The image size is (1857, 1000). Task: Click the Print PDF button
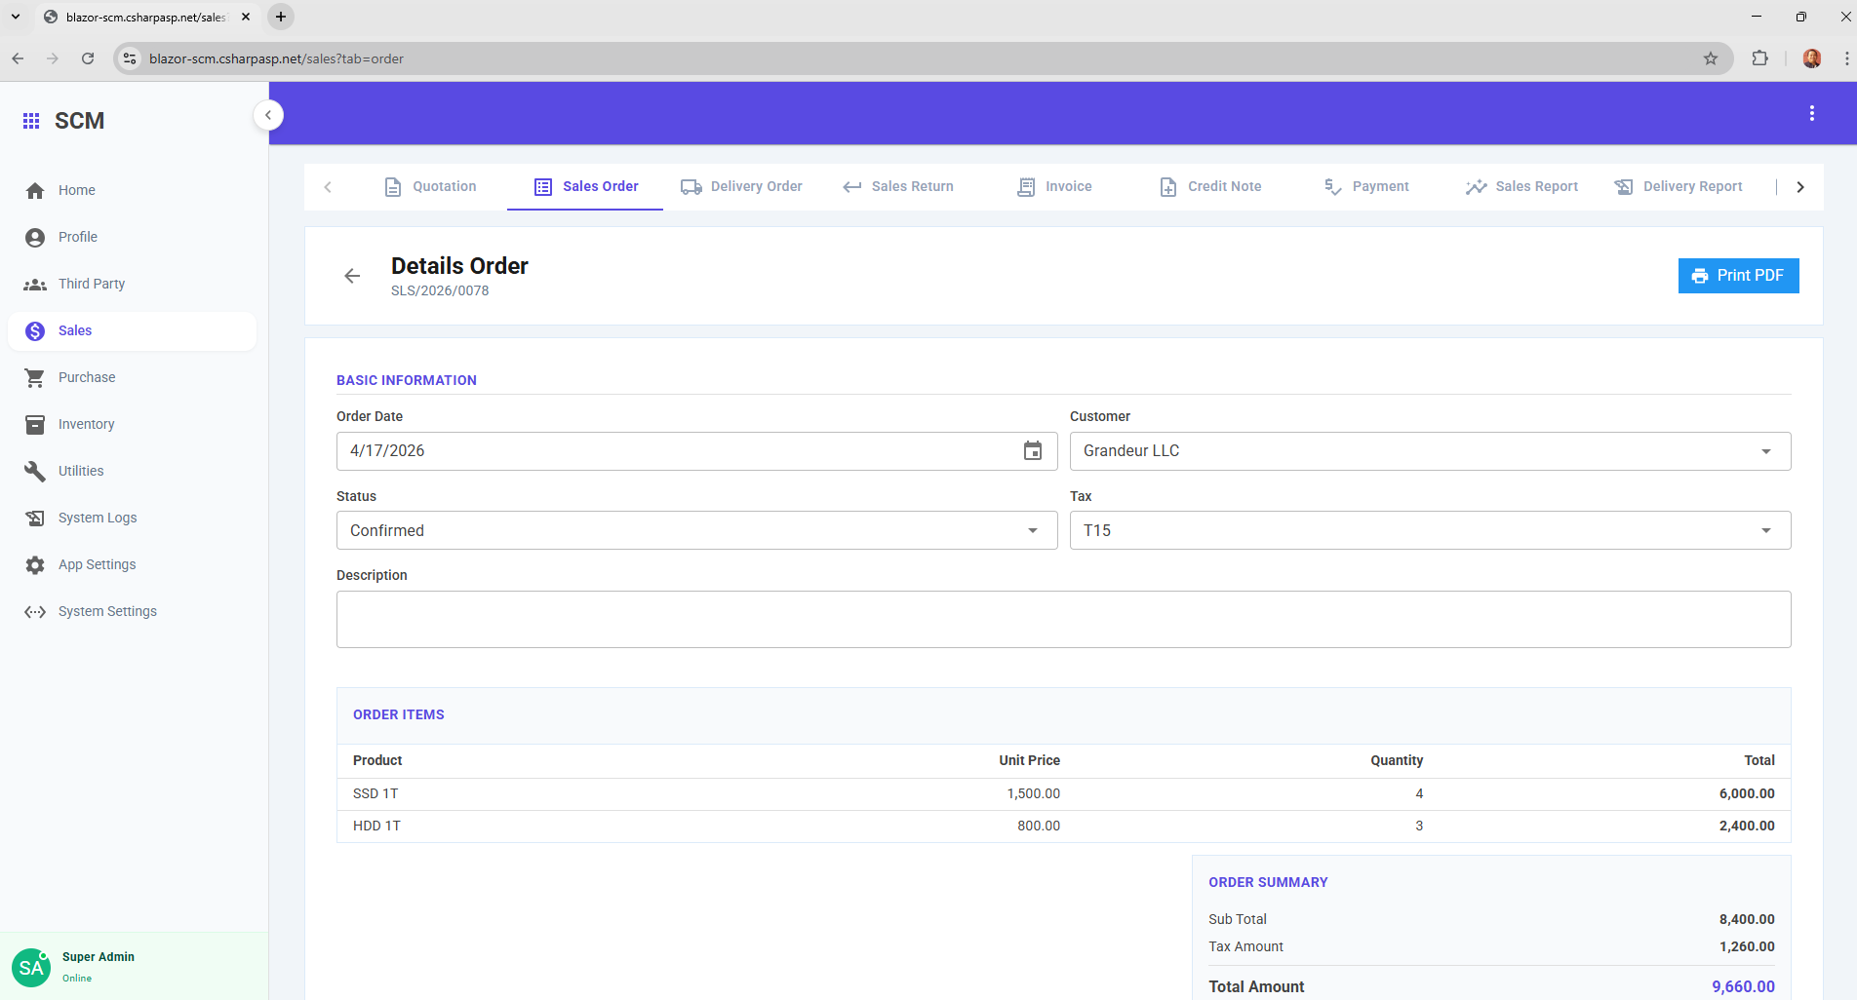tap(1738, 276)
